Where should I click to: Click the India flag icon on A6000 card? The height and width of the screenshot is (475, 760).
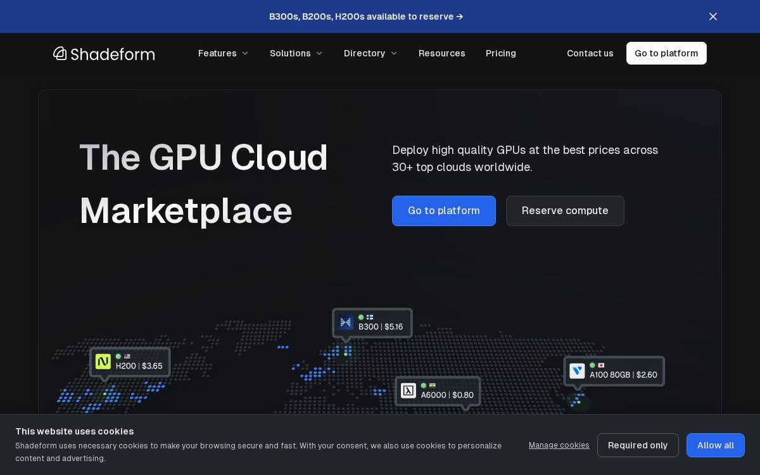click(x=433, y=386)
